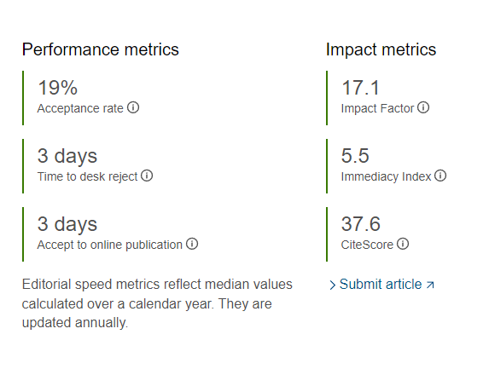The width and height of the screenshot is (489, 369).
Task: Click the info icon beside Acceptance rate
Action: pos(133,107)
